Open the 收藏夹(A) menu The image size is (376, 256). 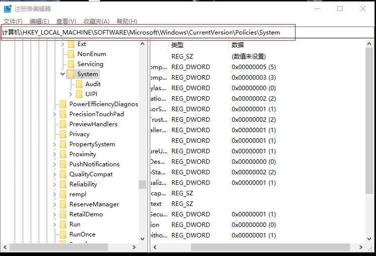[x=97, y=22]
